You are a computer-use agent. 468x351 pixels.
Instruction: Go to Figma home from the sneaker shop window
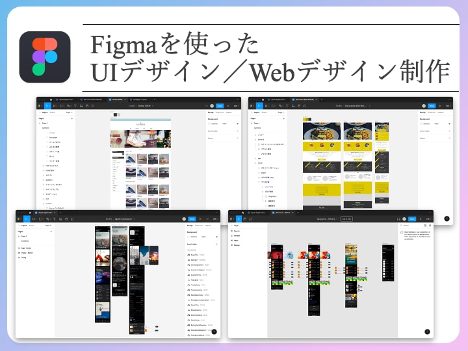(51, 99)
